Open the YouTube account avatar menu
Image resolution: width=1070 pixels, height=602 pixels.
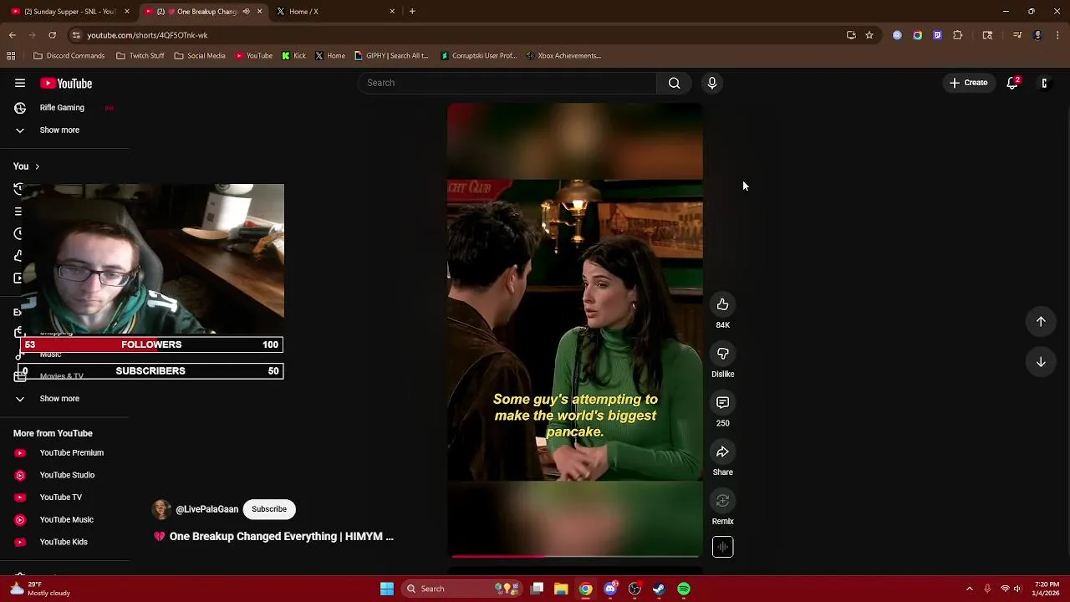click(x=1044, y=83)
